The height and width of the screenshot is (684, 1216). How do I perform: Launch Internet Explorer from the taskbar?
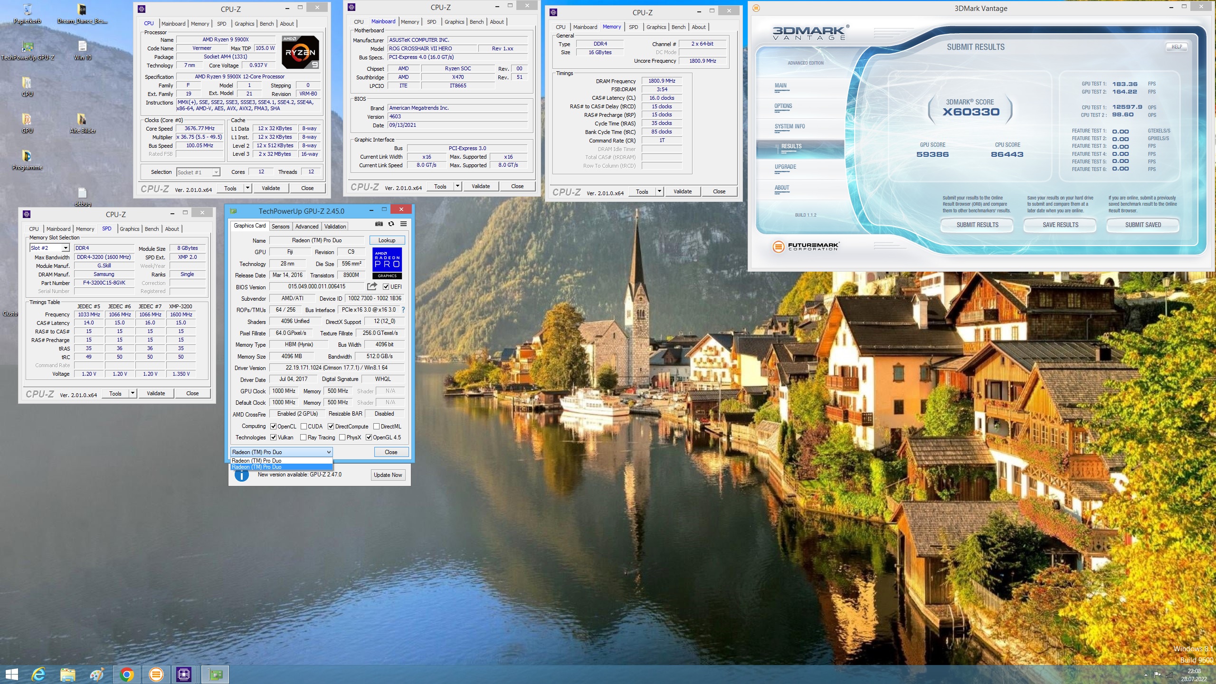[x=38, y=674]
